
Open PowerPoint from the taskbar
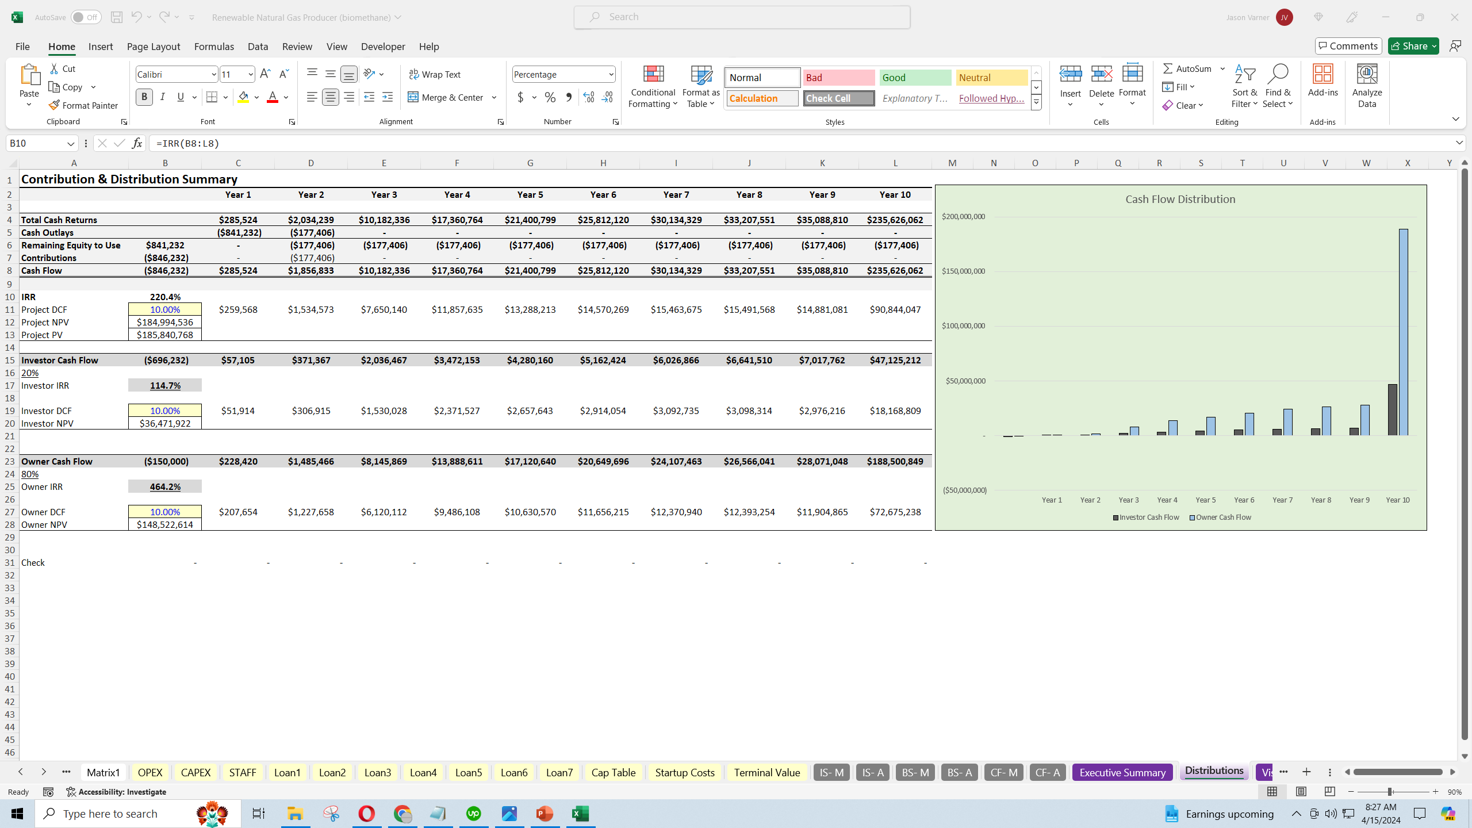pyautogui.click(x=545, y=814)
